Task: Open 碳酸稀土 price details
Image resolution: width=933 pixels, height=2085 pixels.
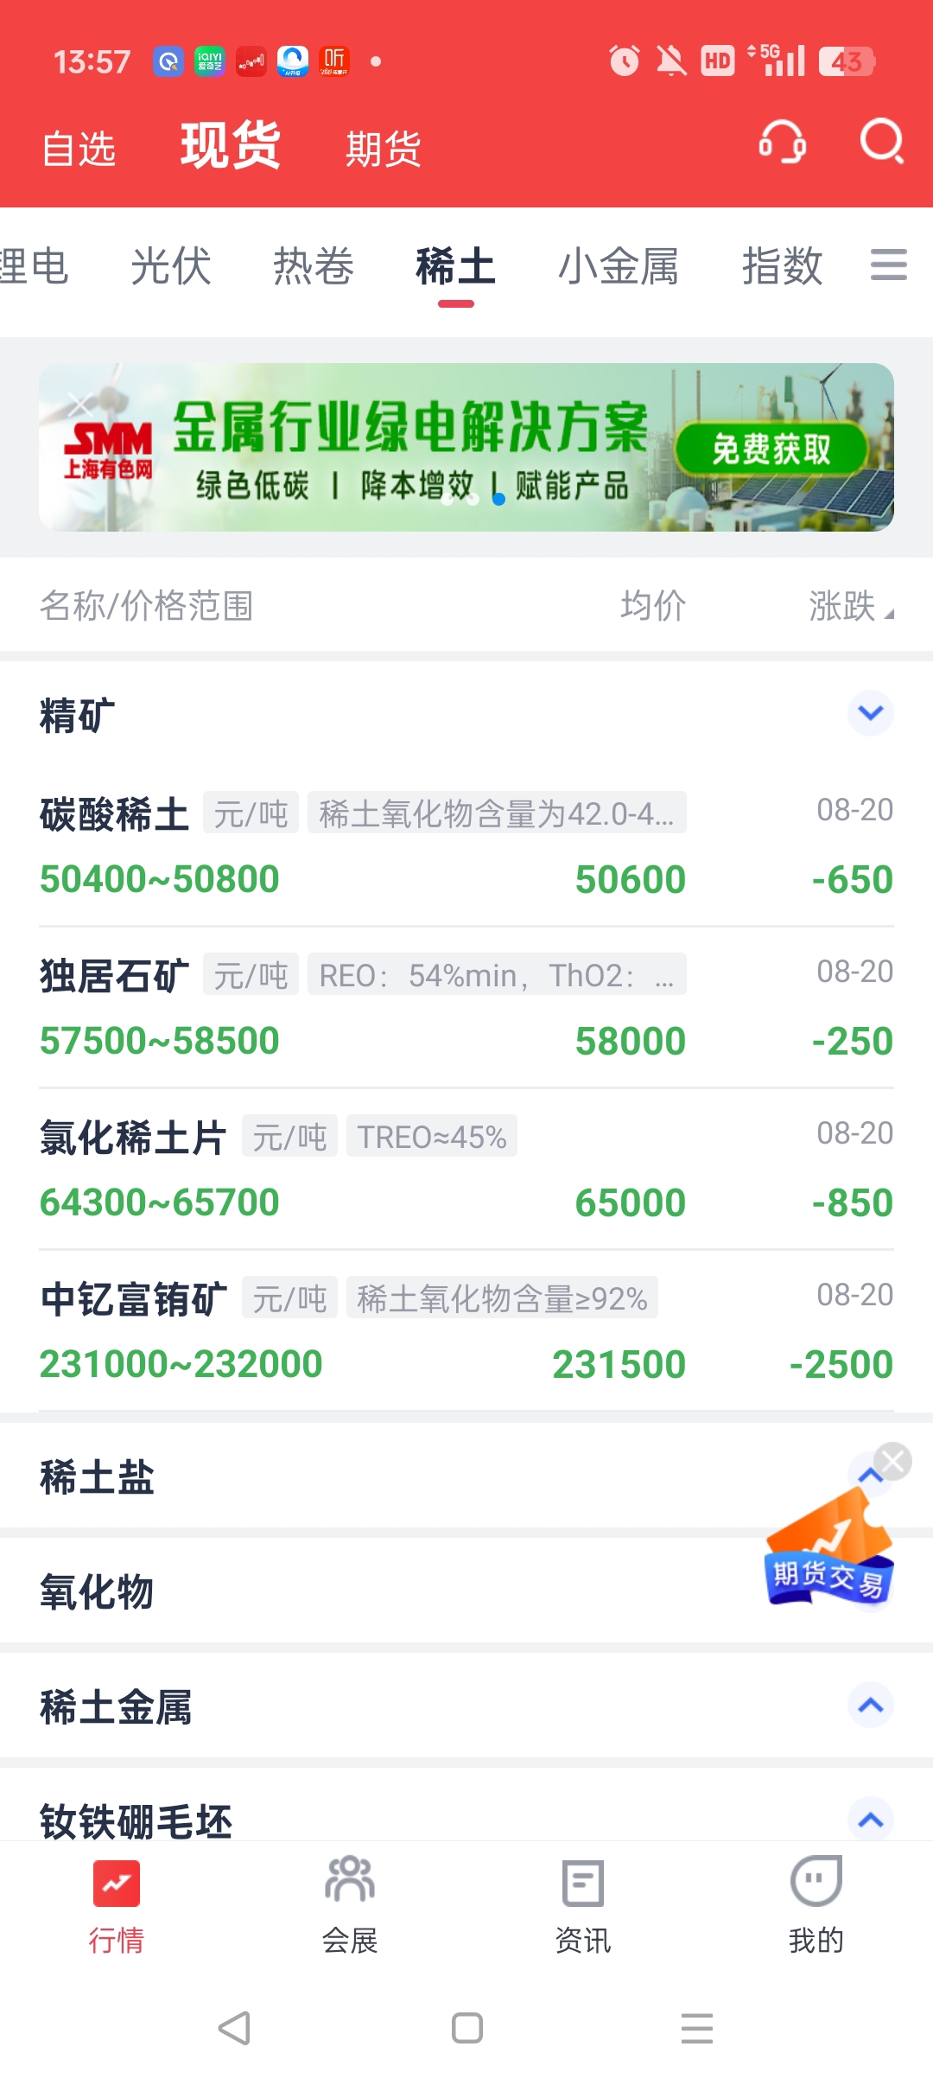Action: coord(466,846)
